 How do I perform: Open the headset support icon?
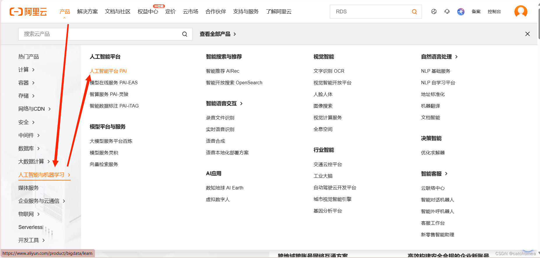[447, 12]
